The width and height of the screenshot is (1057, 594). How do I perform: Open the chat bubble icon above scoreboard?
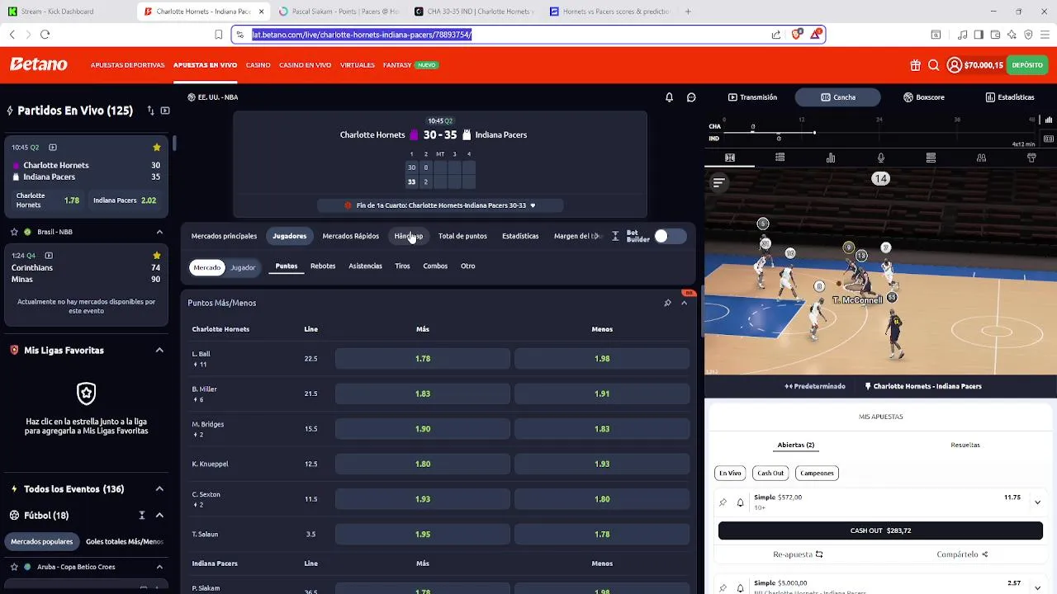691,97
